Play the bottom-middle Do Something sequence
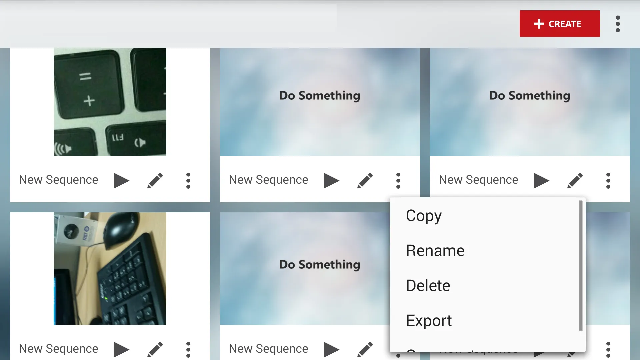 coord(331,349)
